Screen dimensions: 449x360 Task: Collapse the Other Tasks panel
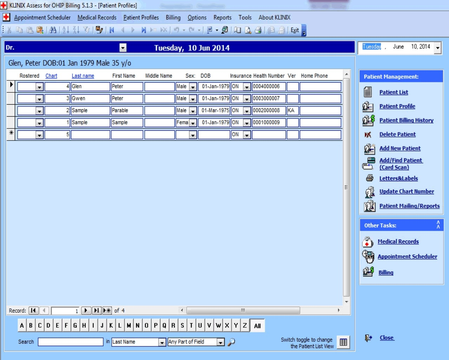tap(438, 225)
